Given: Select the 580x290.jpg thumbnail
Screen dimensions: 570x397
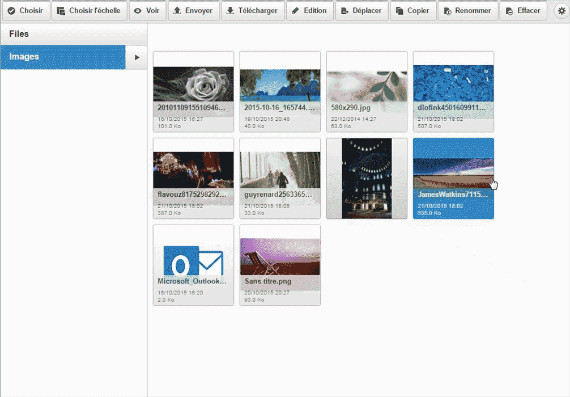Looking at the screenshot, I should click(x=367, y=91).
